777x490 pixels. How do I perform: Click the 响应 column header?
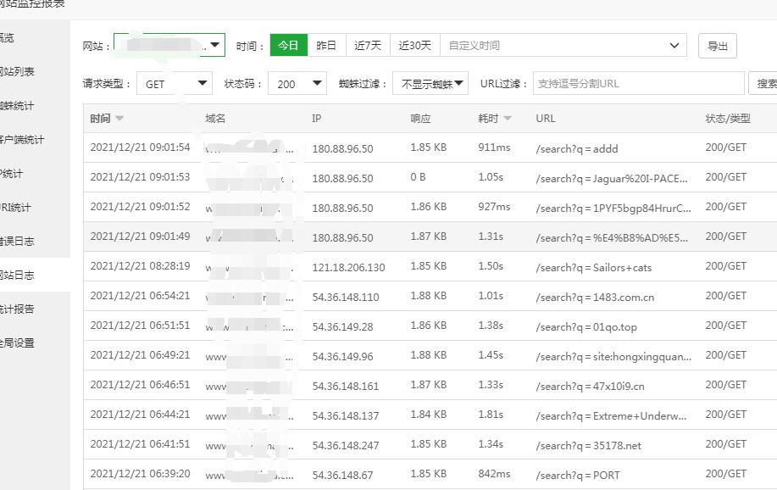[x=420, y=118]
